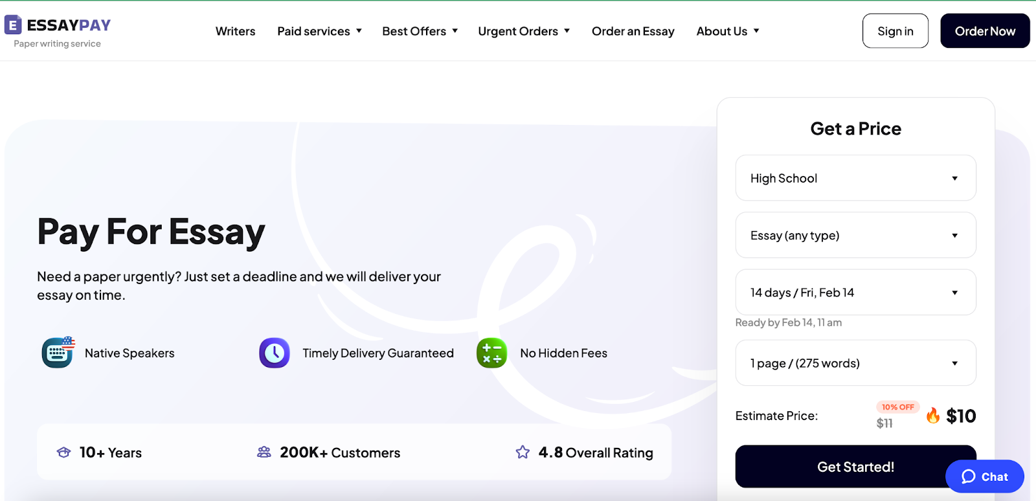Click the star icon beside 4.8 rating

(x=523, y=452)
